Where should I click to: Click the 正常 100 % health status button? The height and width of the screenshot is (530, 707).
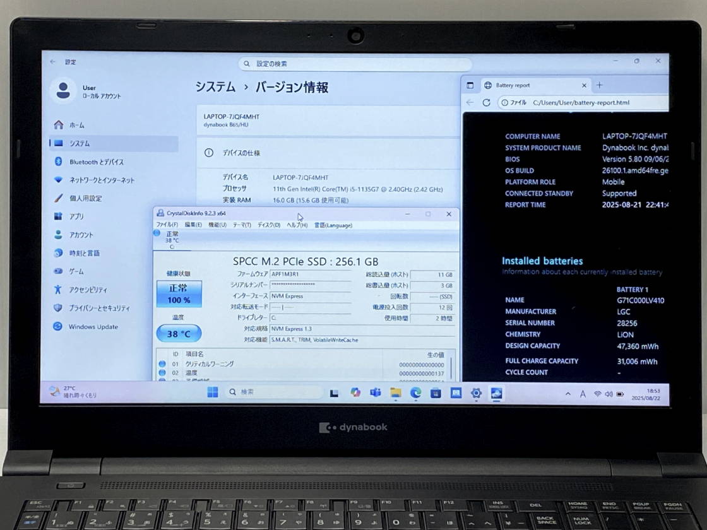click(179, 294)
